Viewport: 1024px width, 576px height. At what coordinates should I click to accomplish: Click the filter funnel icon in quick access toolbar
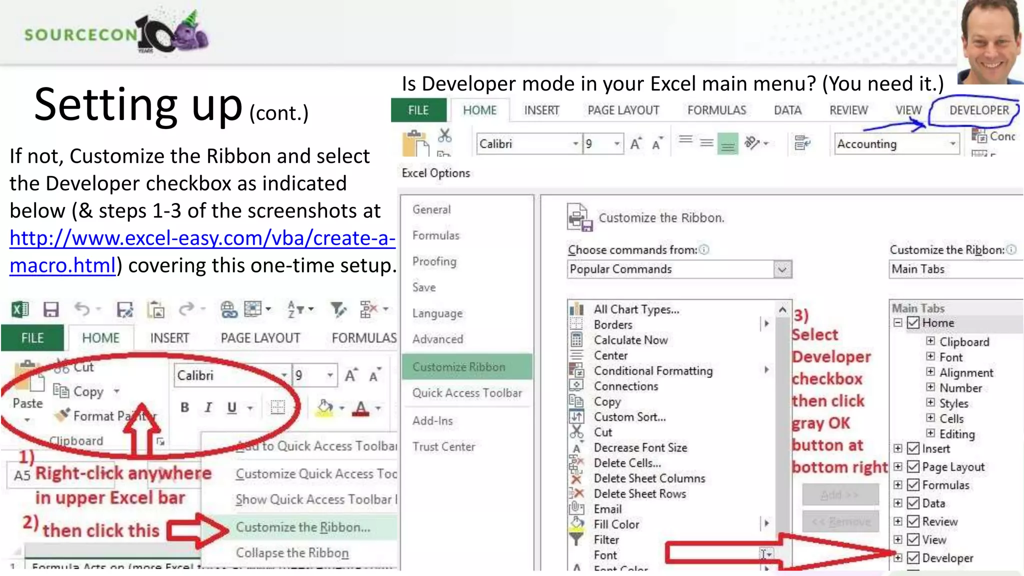(338, 309)
